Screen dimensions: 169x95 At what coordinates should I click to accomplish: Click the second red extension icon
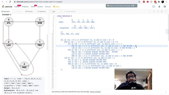(148, 2)
